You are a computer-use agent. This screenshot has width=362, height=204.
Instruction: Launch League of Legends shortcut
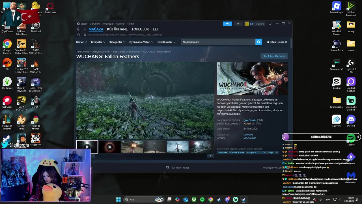point(7,123)
